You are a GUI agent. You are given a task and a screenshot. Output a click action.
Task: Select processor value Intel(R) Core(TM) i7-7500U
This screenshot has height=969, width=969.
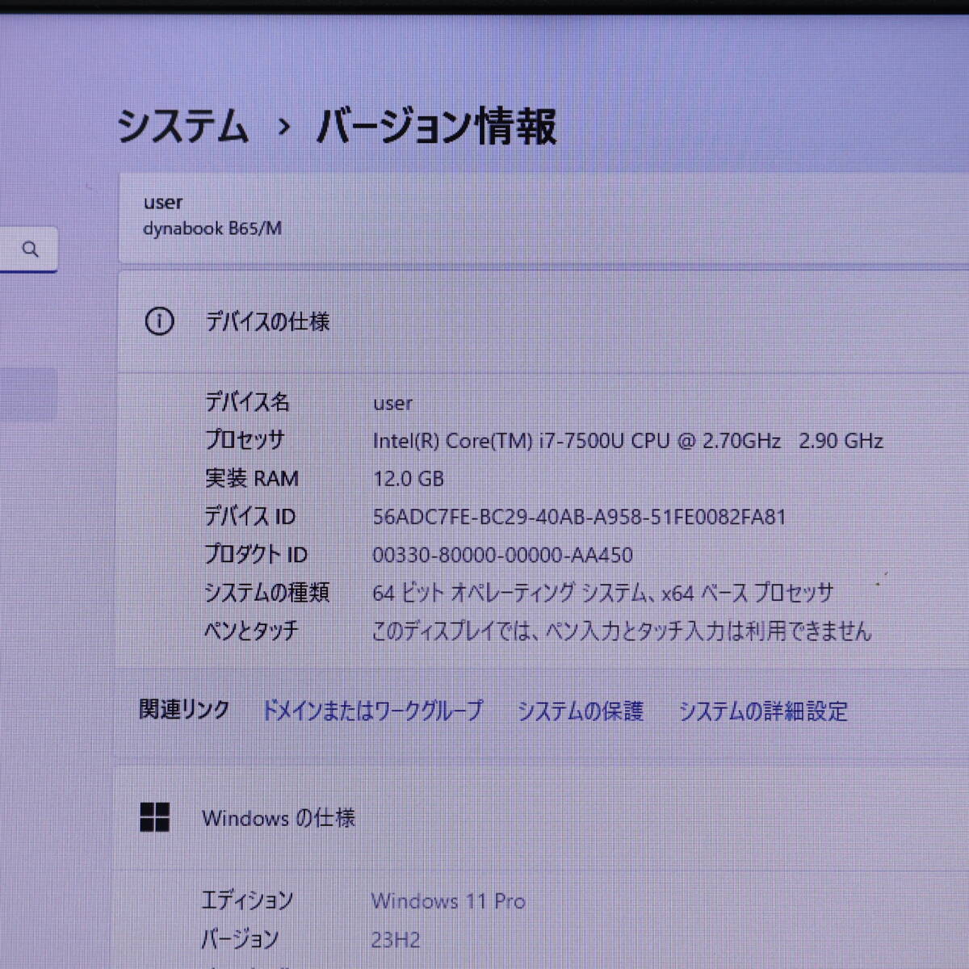tap(627, 441)
